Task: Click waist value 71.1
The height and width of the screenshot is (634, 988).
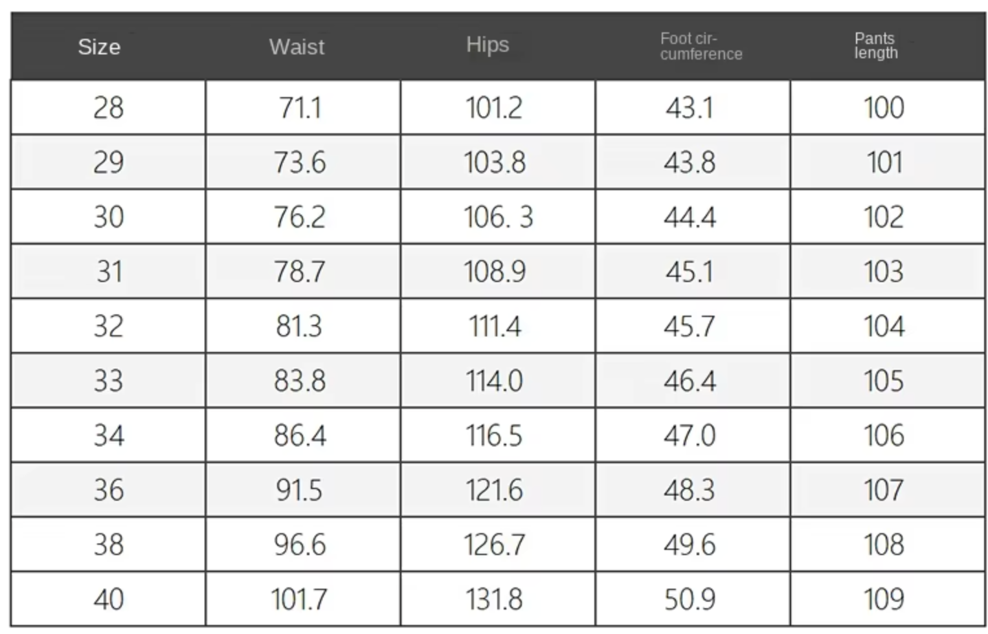Action: [300, 107]
